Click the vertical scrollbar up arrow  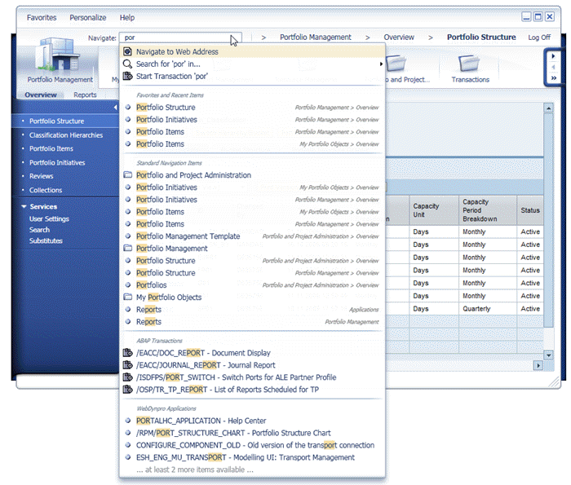coord(548,108)
